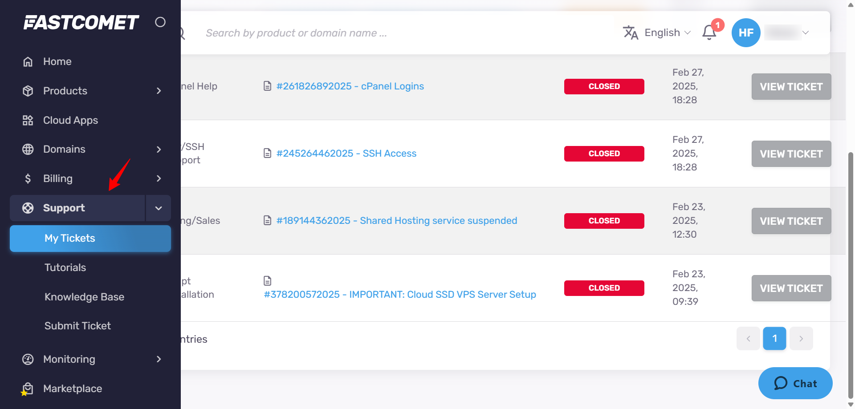
Task: Click CLOSED status on cPanel Logins row
Action: coord(604,86)
